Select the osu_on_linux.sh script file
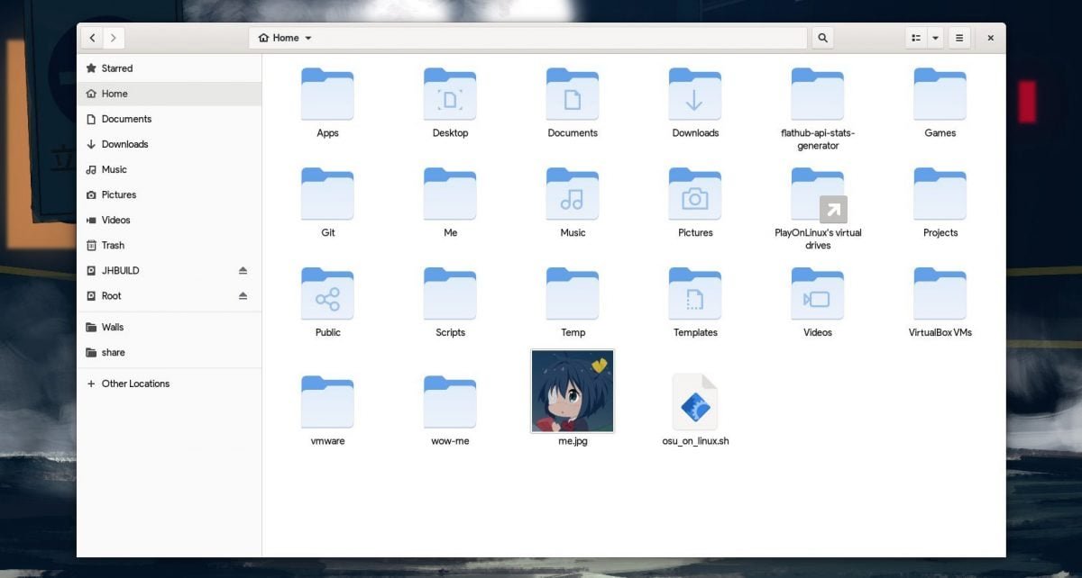The width and height of the screenshot is (1082, 578). click(695, 410)
